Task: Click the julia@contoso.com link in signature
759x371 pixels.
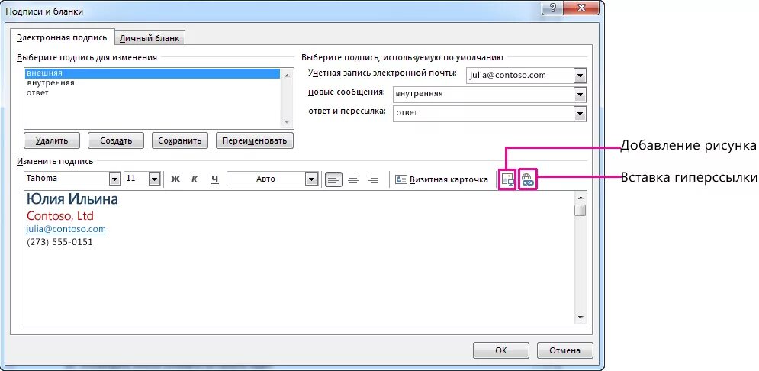Action: pyautogui.click(x=66, y=229)
